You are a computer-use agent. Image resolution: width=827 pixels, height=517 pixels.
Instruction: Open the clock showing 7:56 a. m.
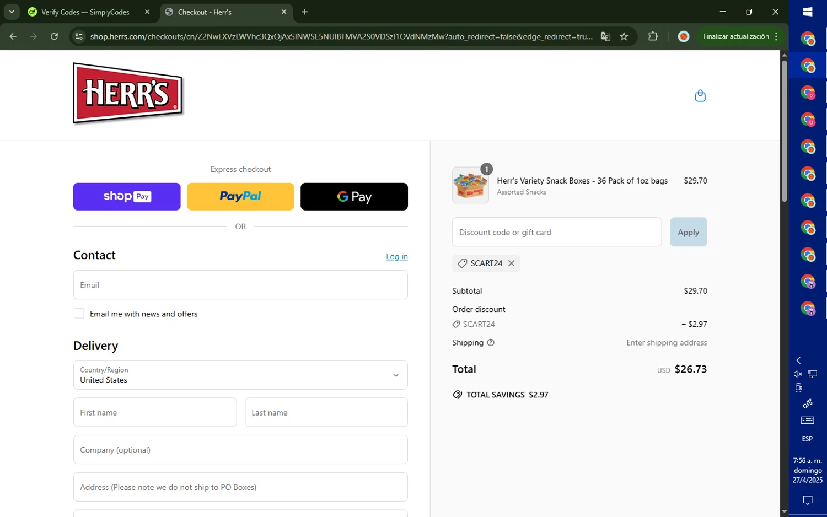click(808, 470)
